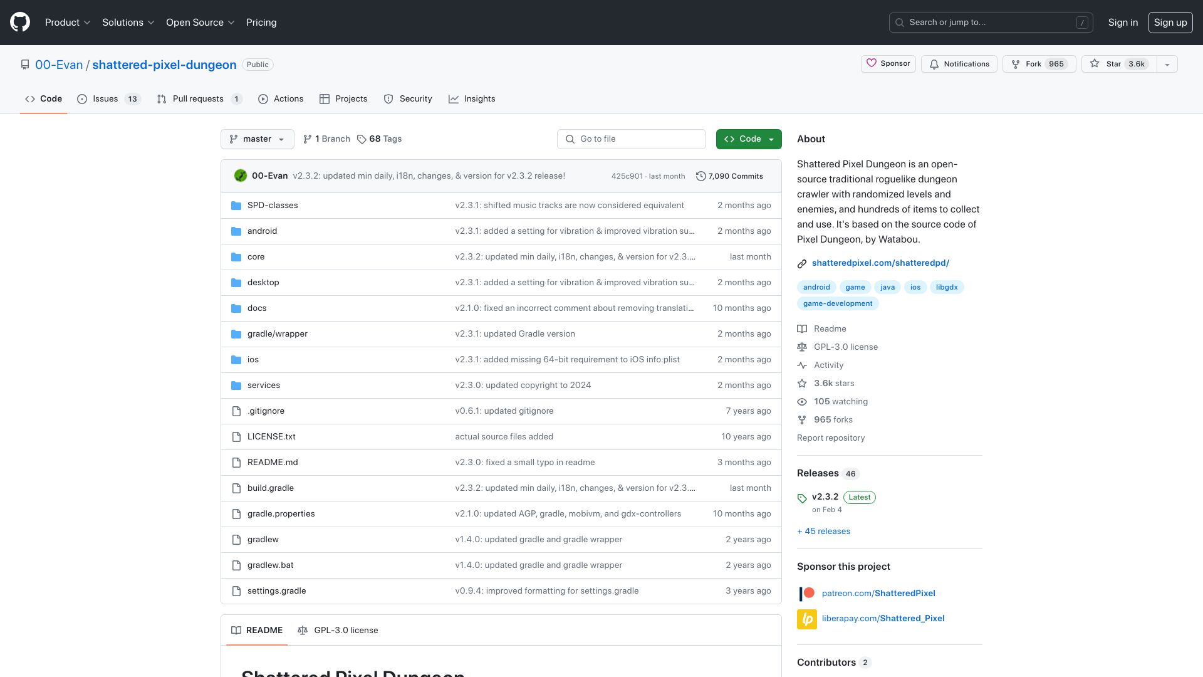Open the Projects tab
Viewport: 1203px width, 677px height.
[x=343, y=99]
